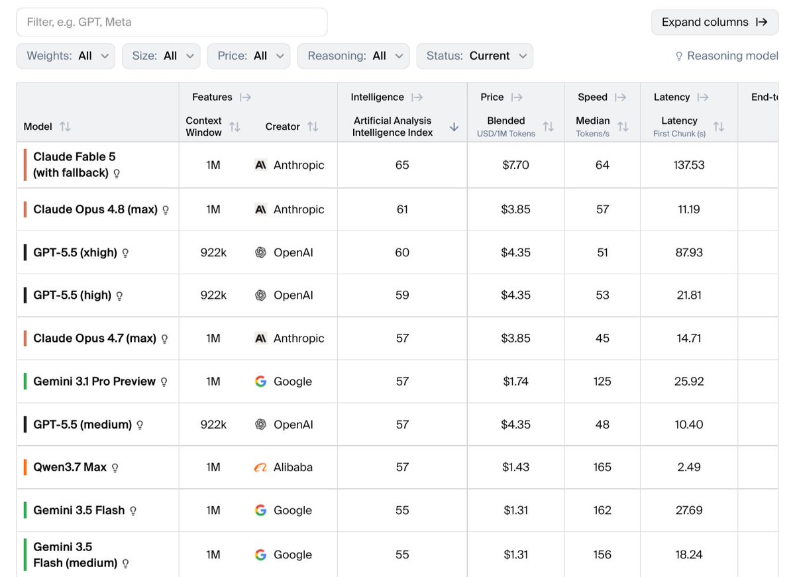Click the filter models search field
The height and width of the screenshot is (577, 795).
[x=172, y=22]
